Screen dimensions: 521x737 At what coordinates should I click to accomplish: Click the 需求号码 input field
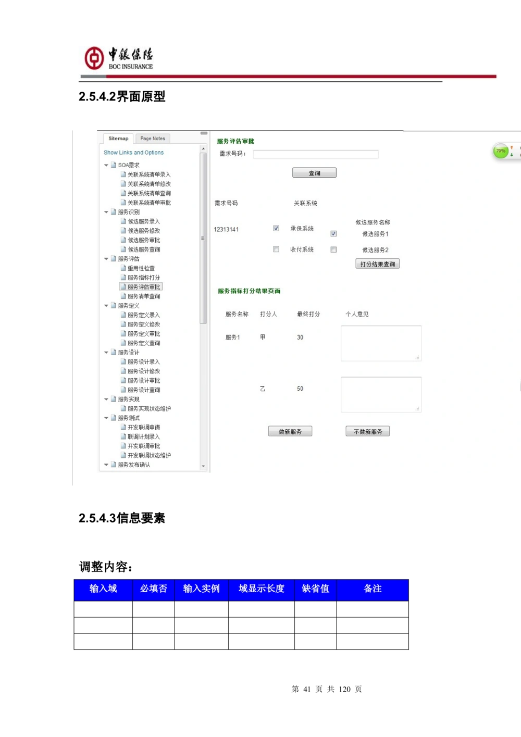pos(315,154)
